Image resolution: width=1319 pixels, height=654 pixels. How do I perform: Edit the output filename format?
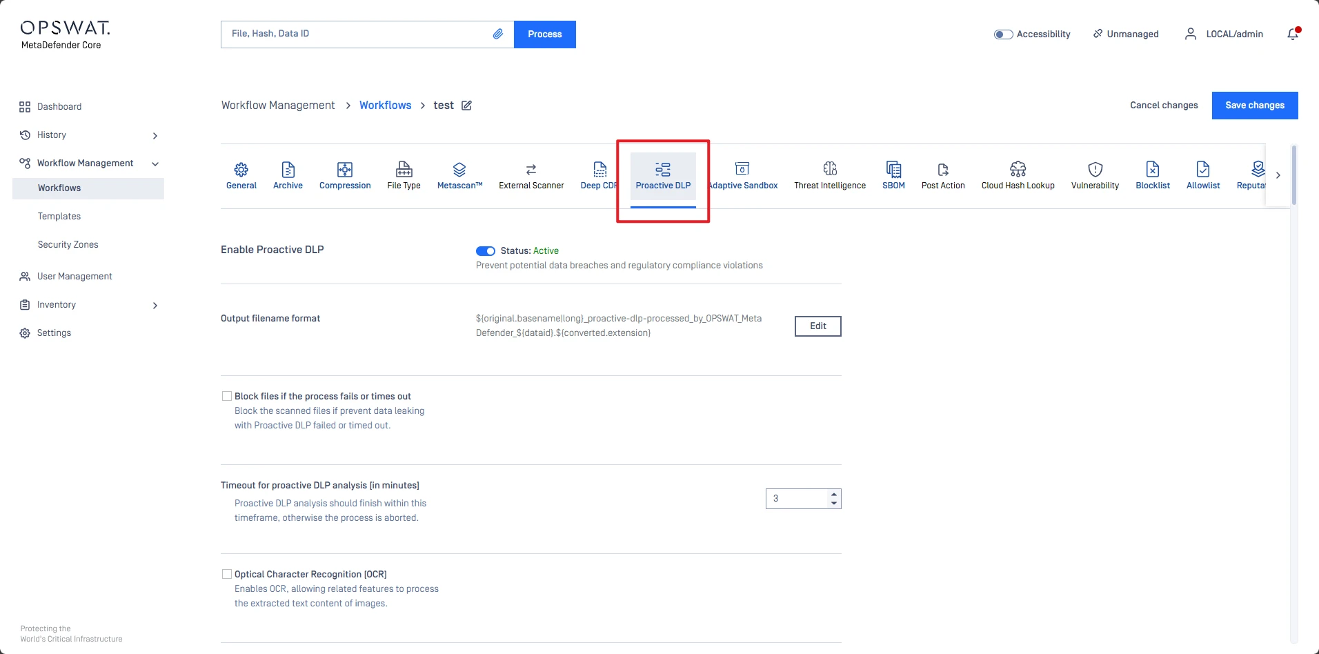[x=818, y=326]
